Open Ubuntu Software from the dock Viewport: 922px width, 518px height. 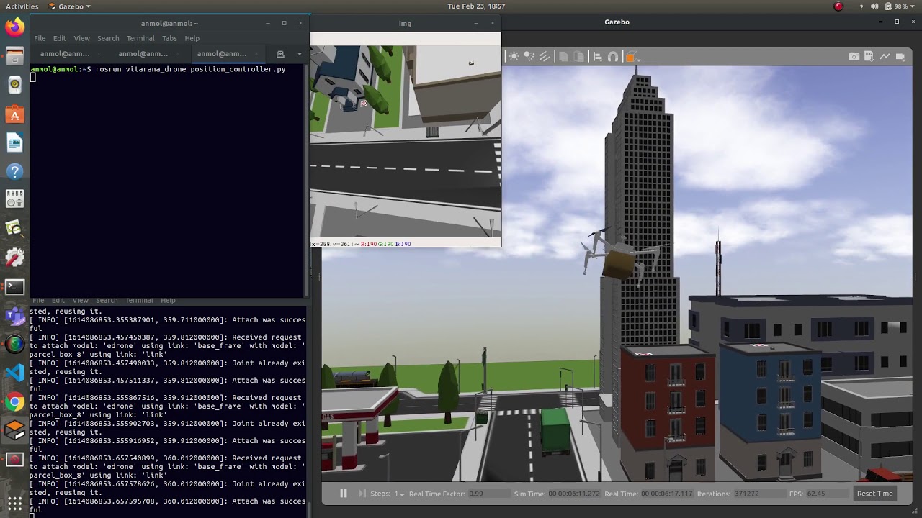[x=14, y=114]
